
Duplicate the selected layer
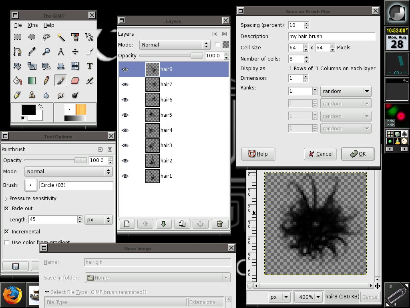tap(182, 224)
